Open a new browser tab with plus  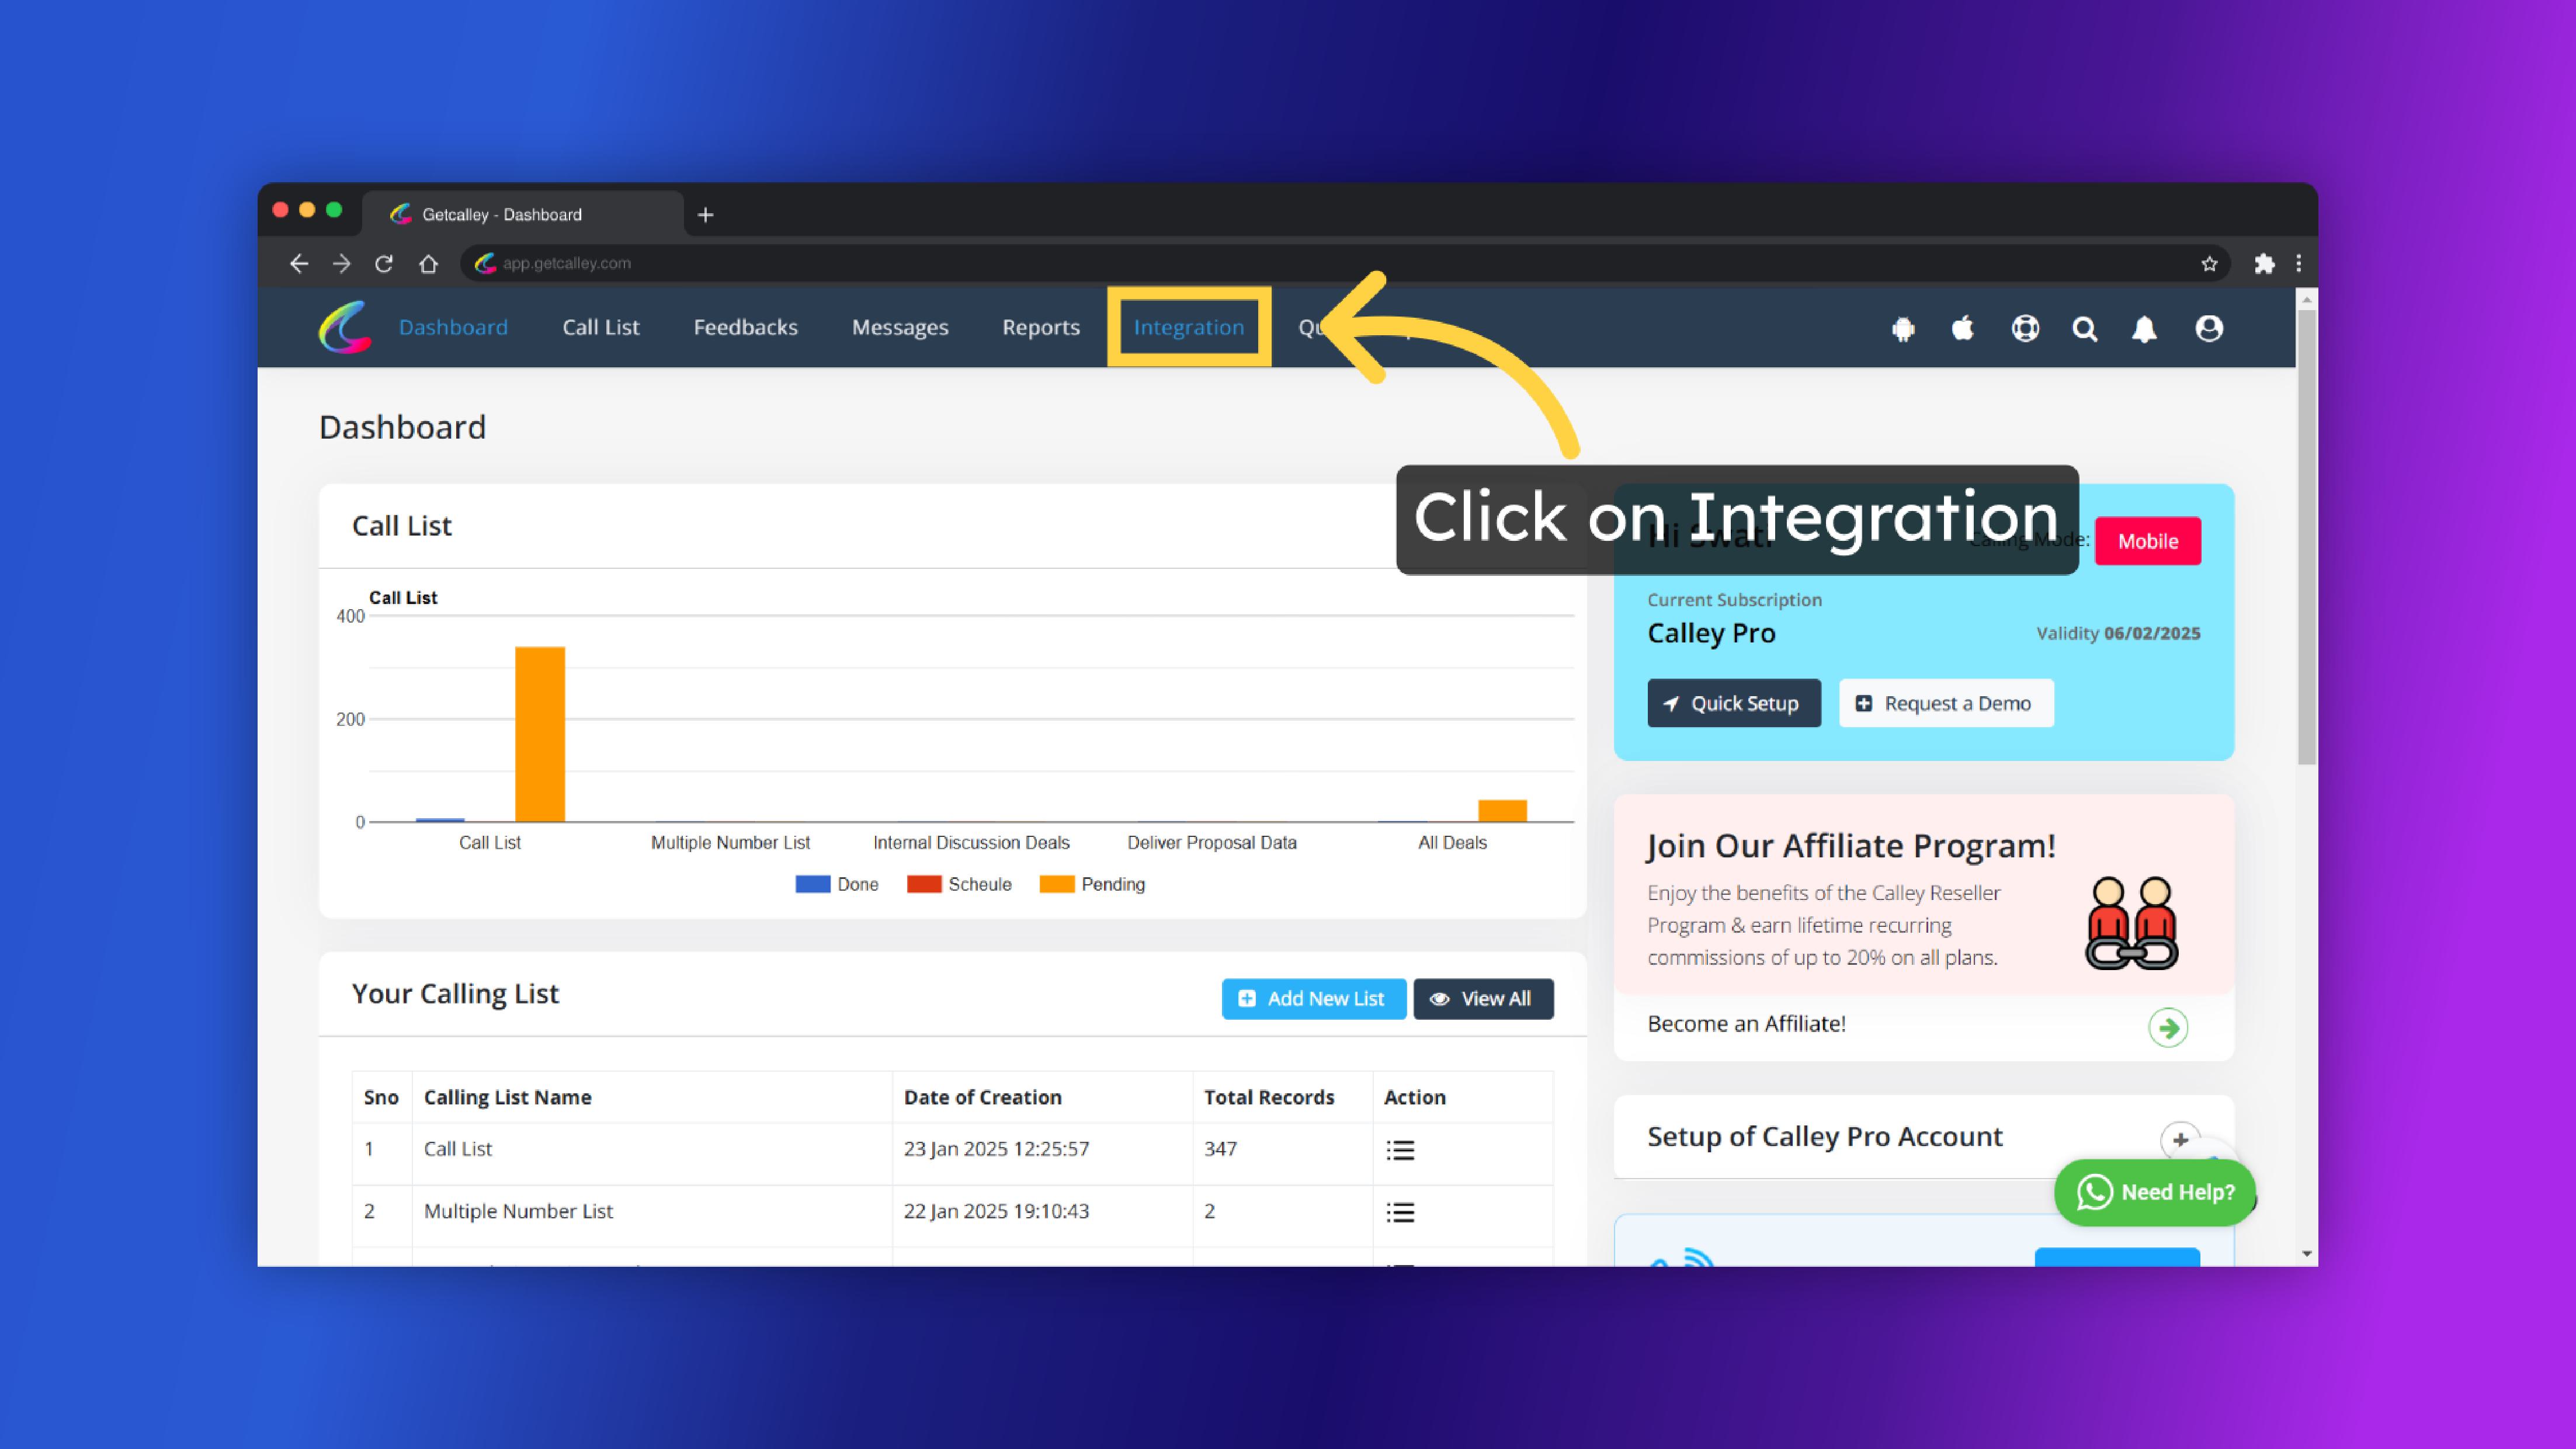coord(705,214)
